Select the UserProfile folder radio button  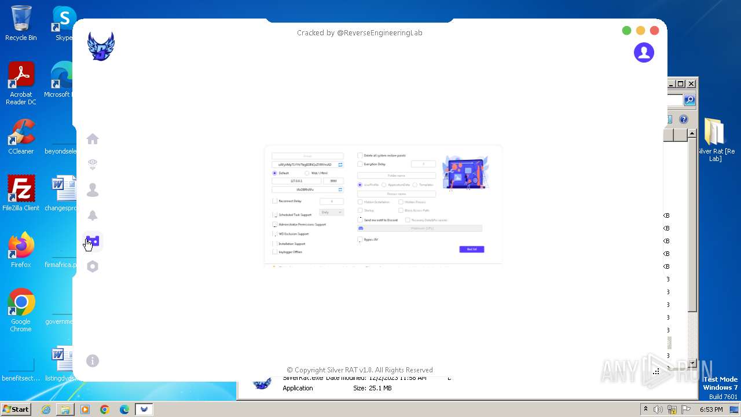(360, 185)
